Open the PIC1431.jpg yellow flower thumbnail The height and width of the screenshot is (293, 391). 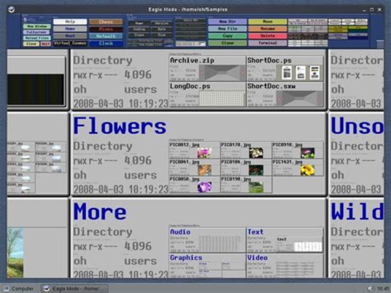point(307,170)
